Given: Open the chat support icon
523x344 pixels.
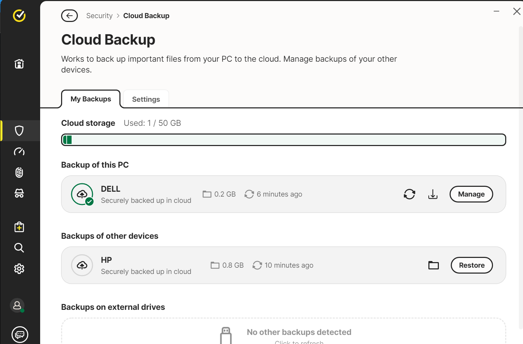Looking at the screenshot, I should point(20,335).
